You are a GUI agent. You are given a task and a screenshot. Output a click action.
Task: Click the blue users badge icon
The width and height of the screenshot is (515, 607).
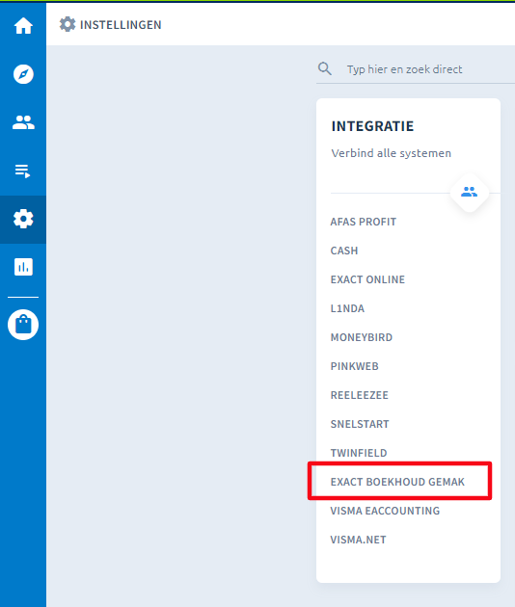pos(469,192)
